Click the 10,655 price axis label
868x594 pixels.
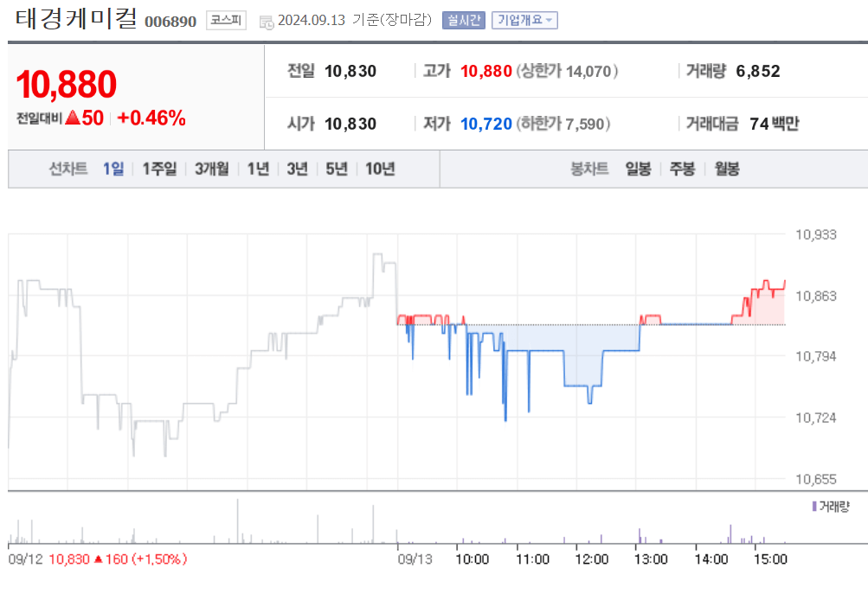(816, 480)
